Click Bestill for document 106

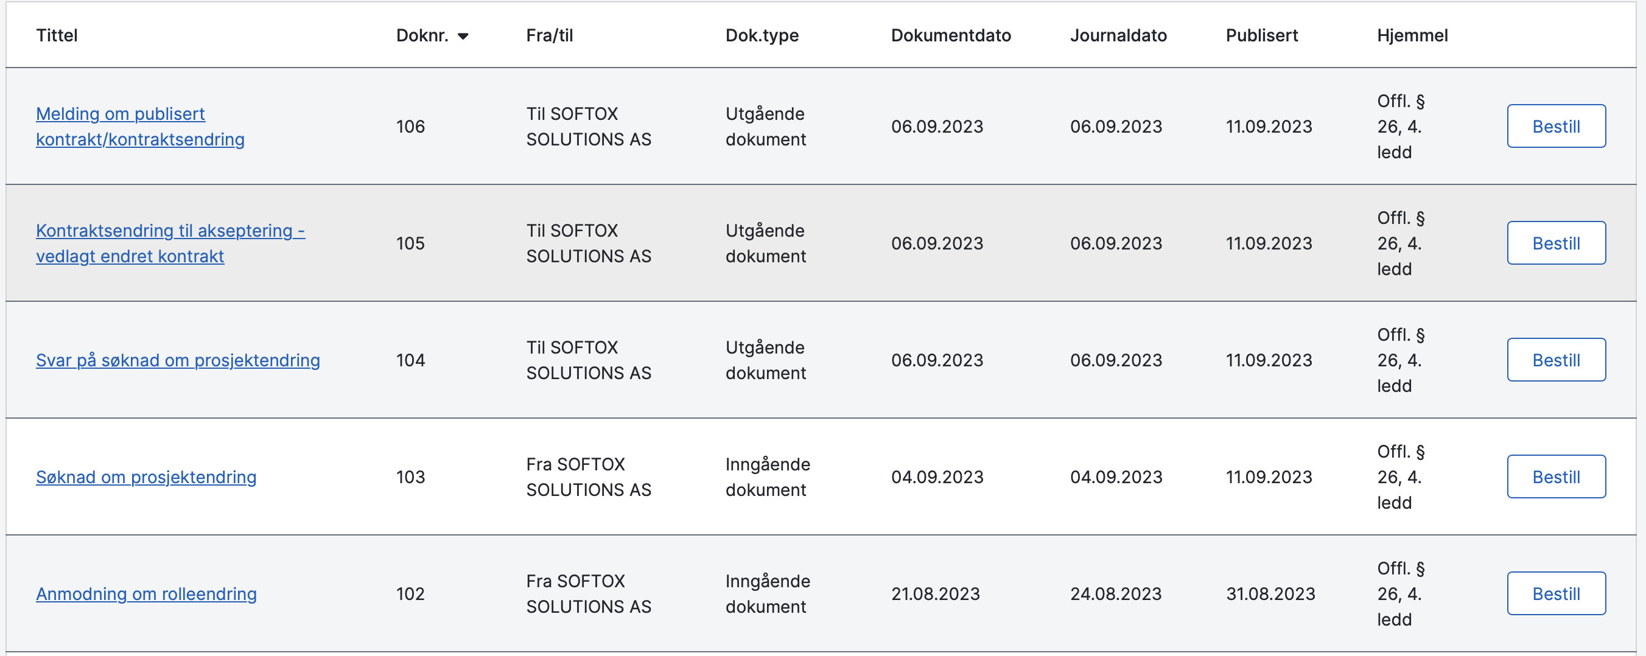pyautogui.click(x=1555, y=127)
